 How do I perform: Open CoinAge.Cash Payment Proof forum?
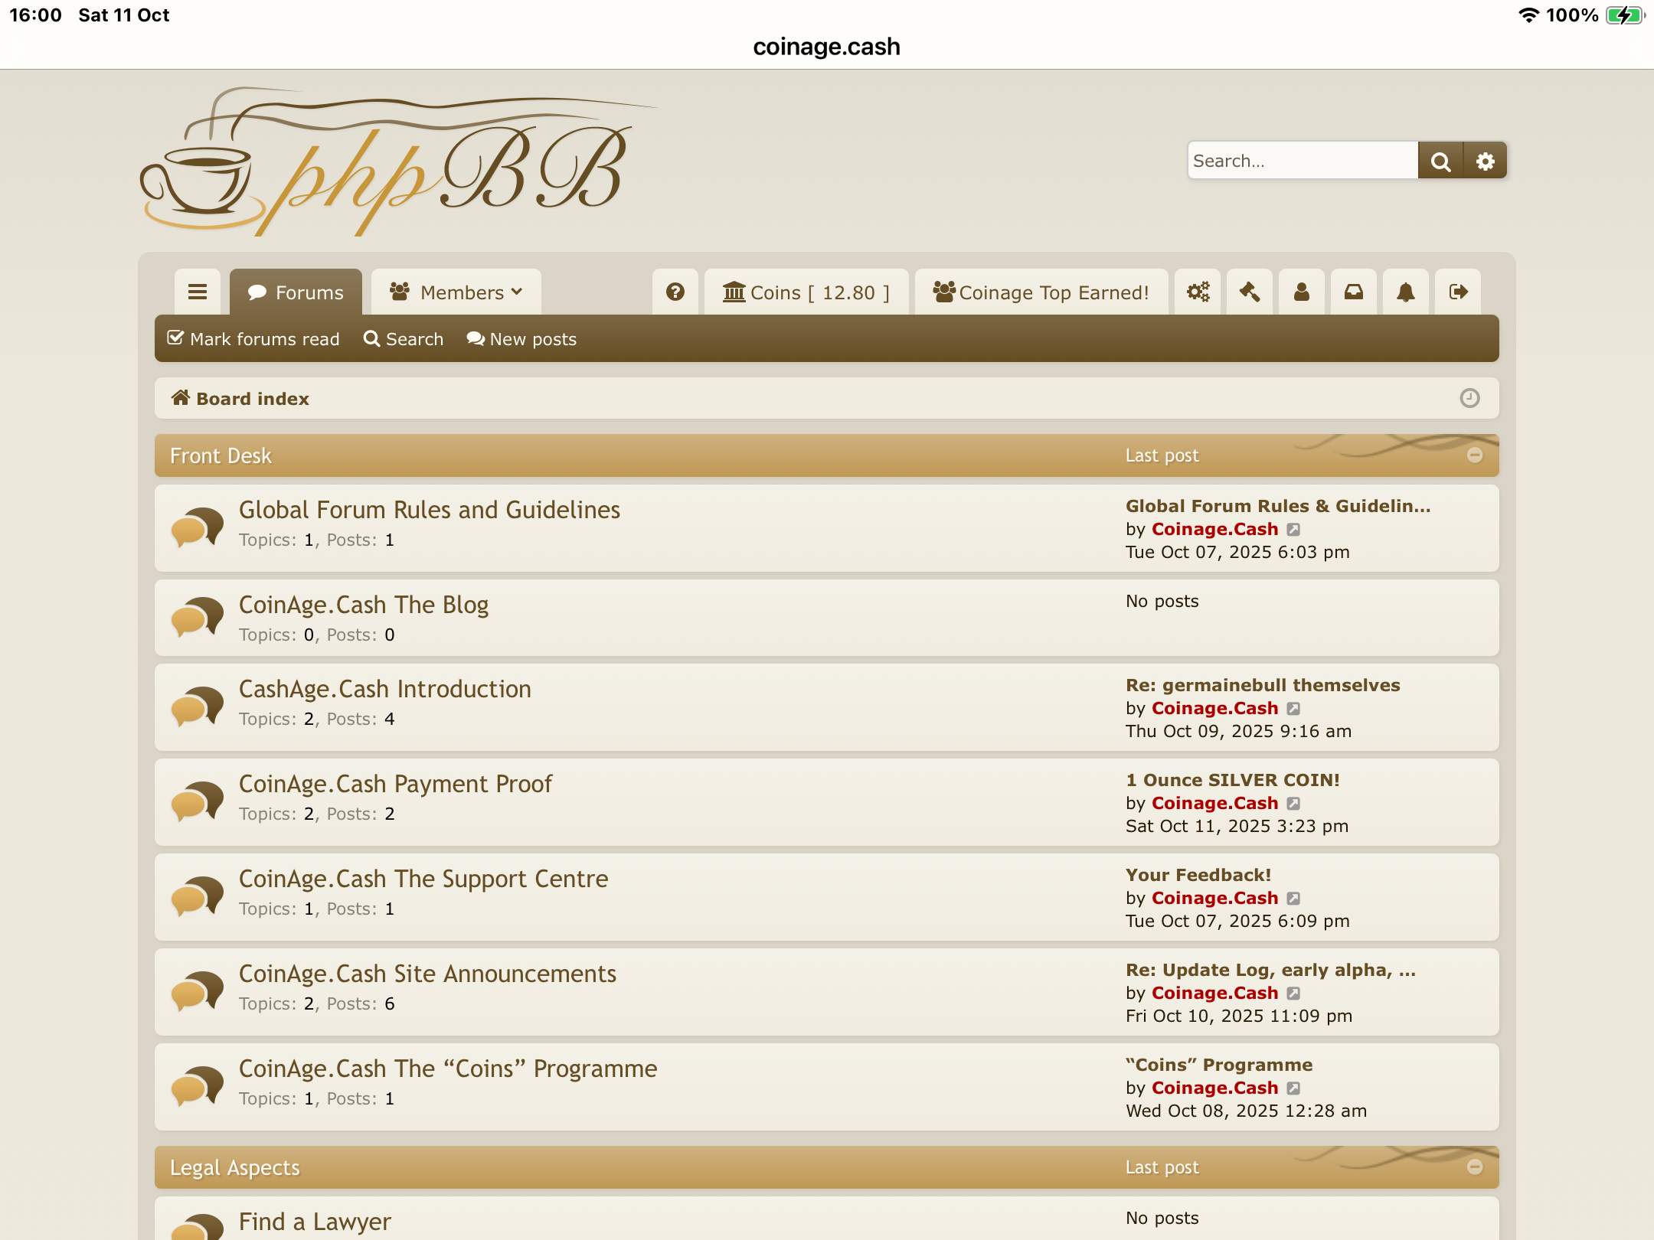point(395,784)
